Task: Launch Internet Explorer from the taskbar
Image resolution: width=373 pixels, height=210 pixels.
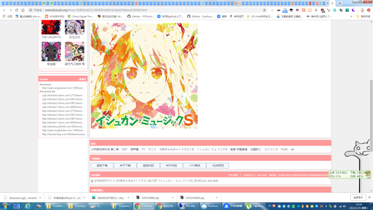Action: (27, 206)
